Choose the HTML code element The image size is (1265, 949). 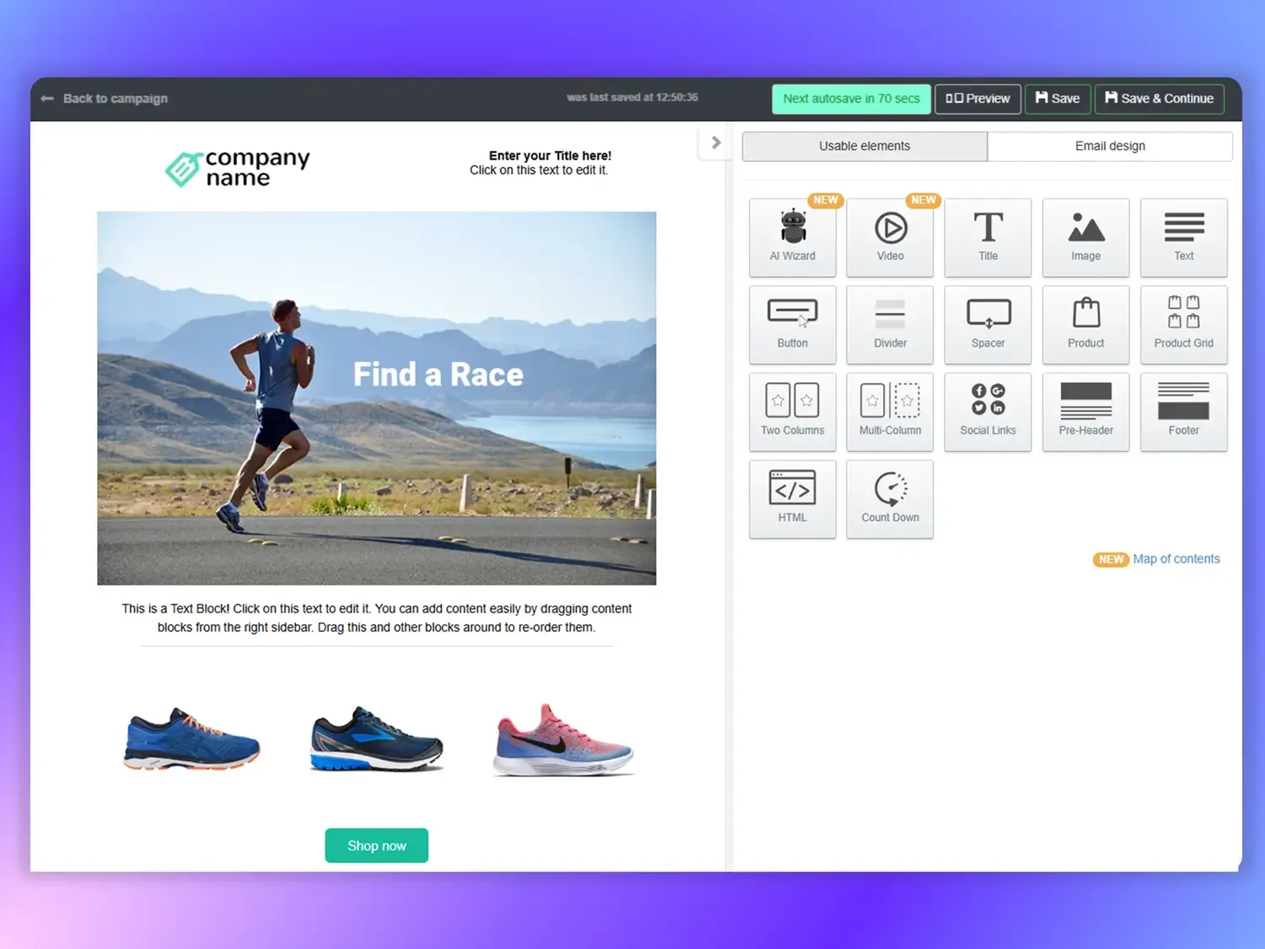[793, 499]
